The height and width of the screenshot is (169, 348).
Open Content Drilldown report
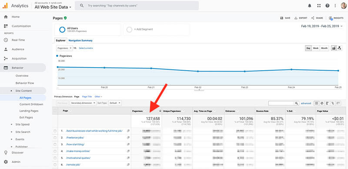click(31, 104)
